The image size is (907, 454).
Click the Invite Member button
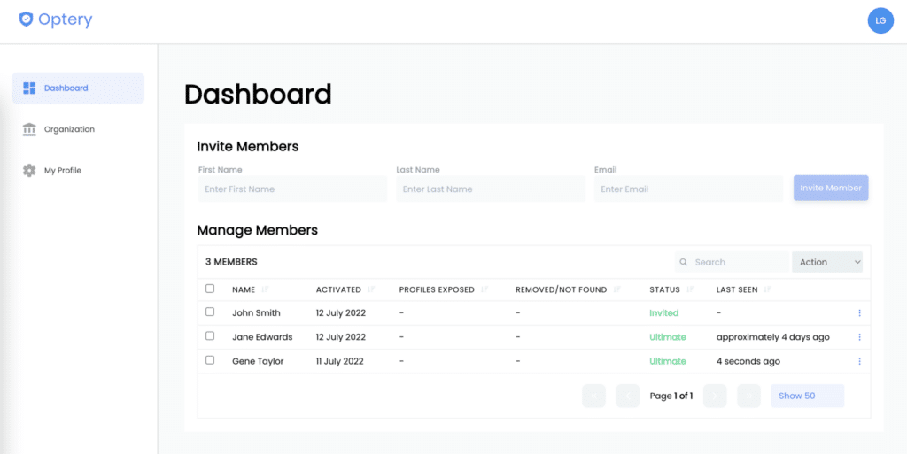pyautogui.click(x=831, y=189)
